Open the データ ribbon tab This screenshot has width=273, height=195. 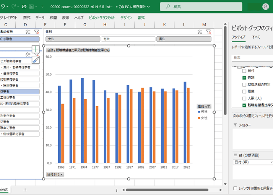tap(40, 18)
